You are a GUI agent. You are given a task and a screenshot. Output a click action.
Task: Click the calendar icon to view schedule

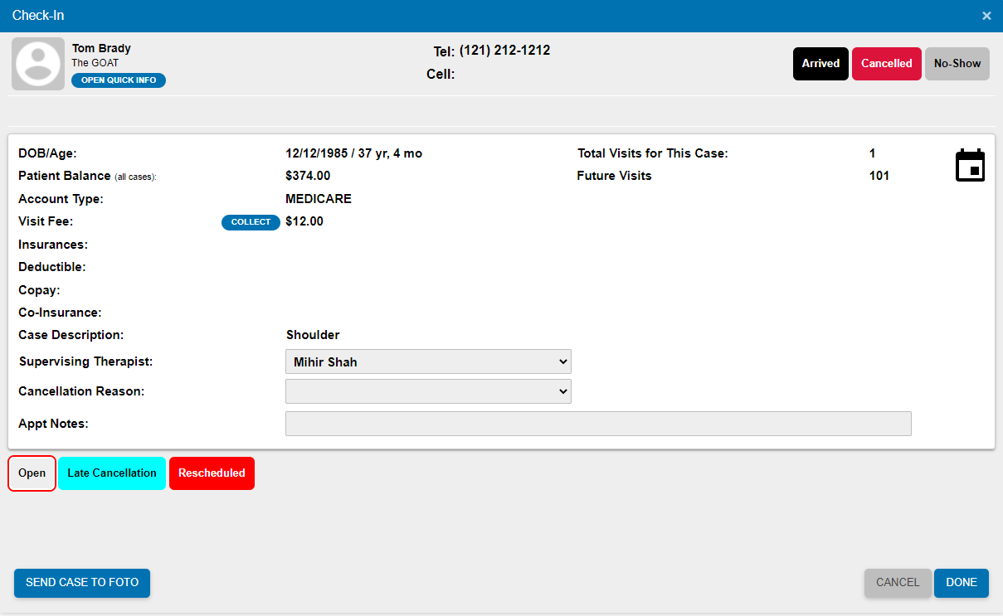970,164
